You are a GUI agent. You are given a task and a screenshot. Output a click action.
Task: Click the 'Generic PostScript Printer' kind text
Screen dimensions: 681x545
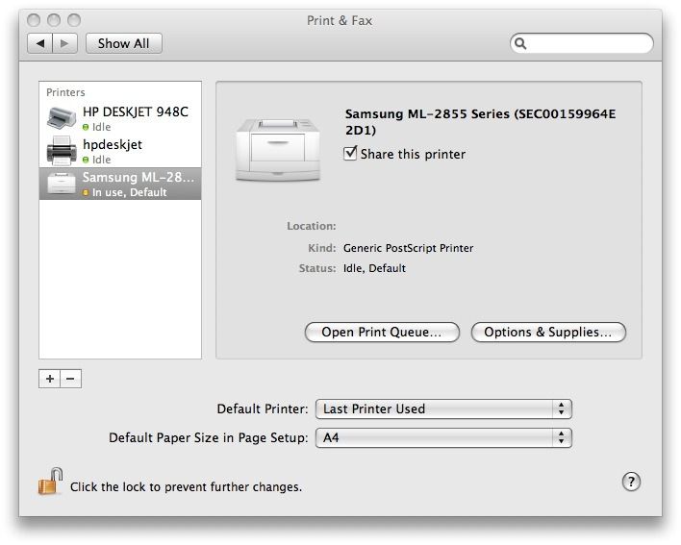pos(408,248)
